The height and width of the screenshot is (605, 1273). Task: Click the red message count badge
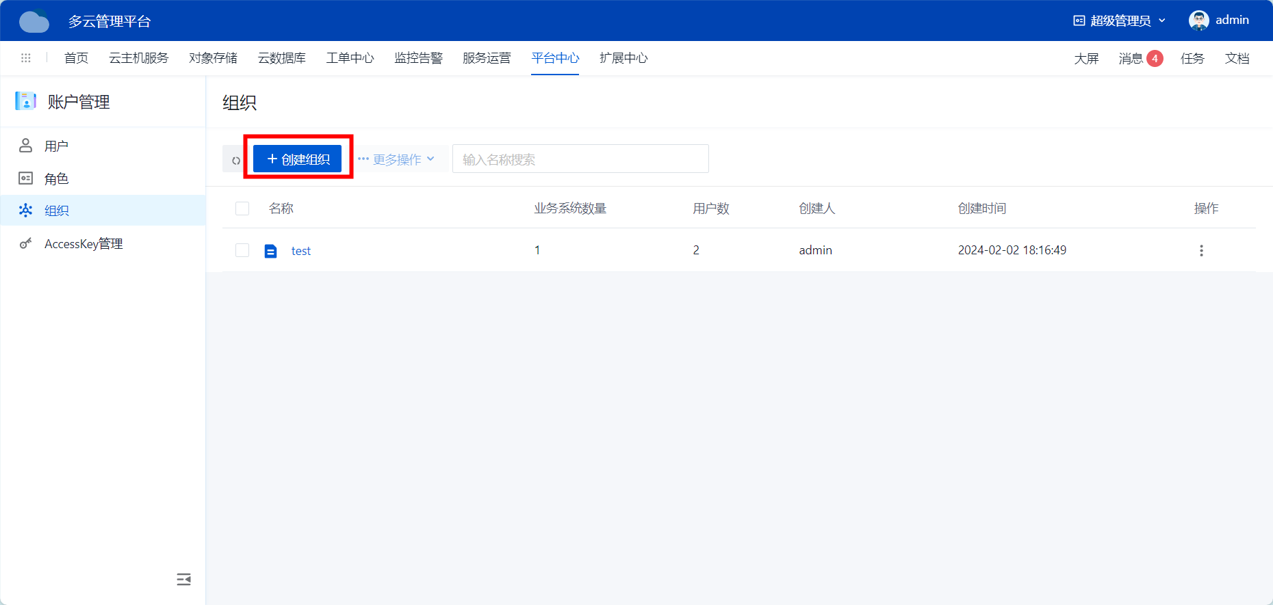(1155, 58)
